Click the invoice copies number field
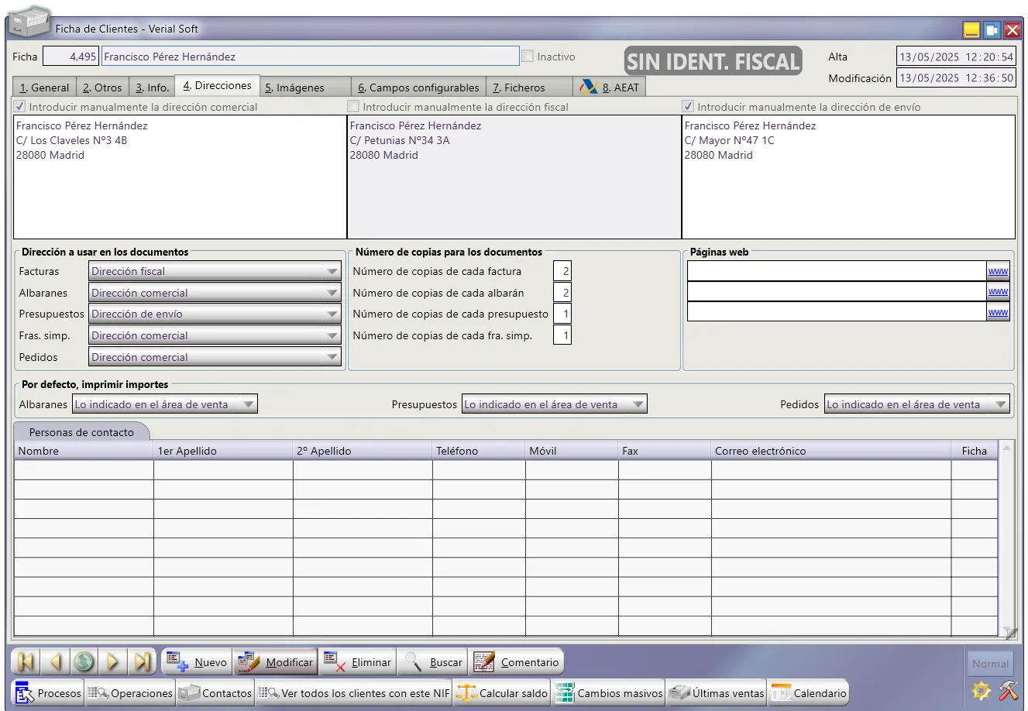 (562, 271)
